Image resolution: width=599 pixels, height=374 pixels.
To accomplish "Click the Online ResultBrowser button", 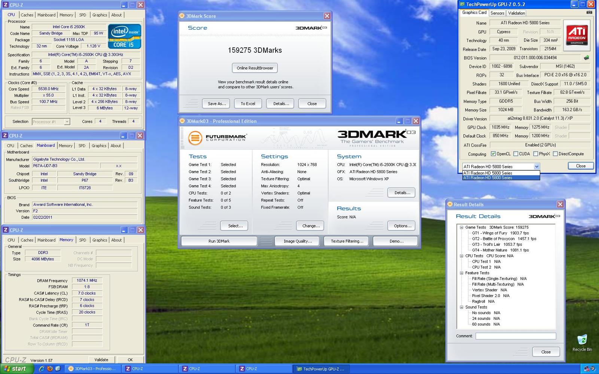I will tap(255, 68).
